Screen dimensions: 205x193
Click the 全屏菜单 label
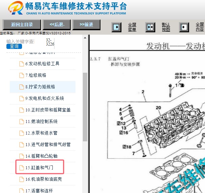coord(132,27)
